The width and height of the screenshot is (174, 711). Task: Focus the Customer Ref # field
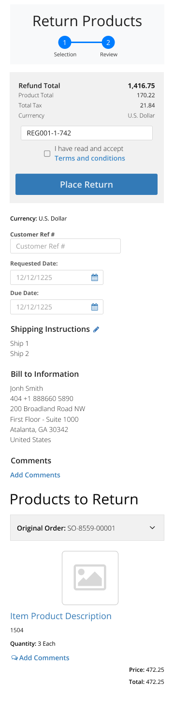tap(65, 246)
